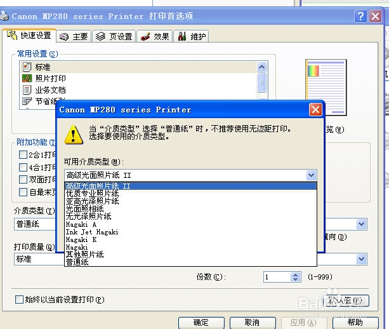Screen dimensions: 389x329
Task: Choose 亚高光泽照片纸 from media list
Action: pyautogui.click(x=190, y=201)
